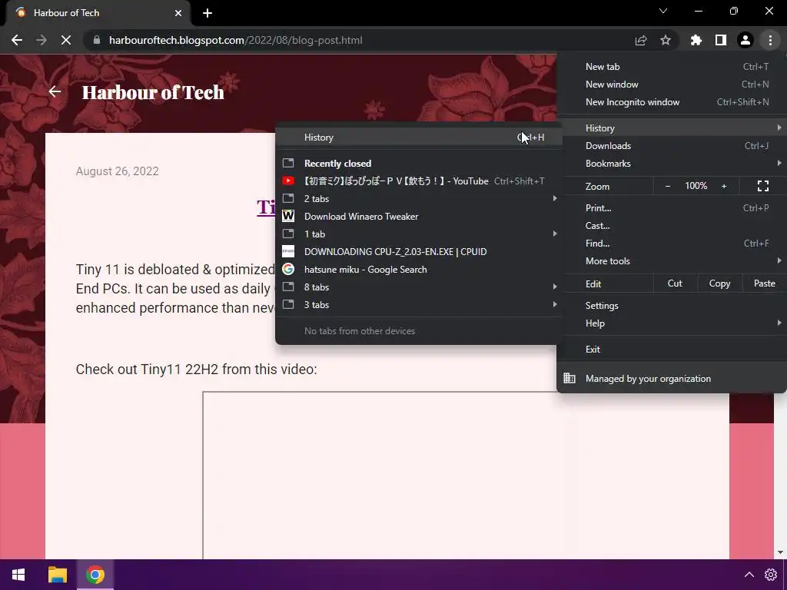Viewport: 787px width, 590px height.
Task: Open full History page from submenu
Action: click(x=419, y=137)
